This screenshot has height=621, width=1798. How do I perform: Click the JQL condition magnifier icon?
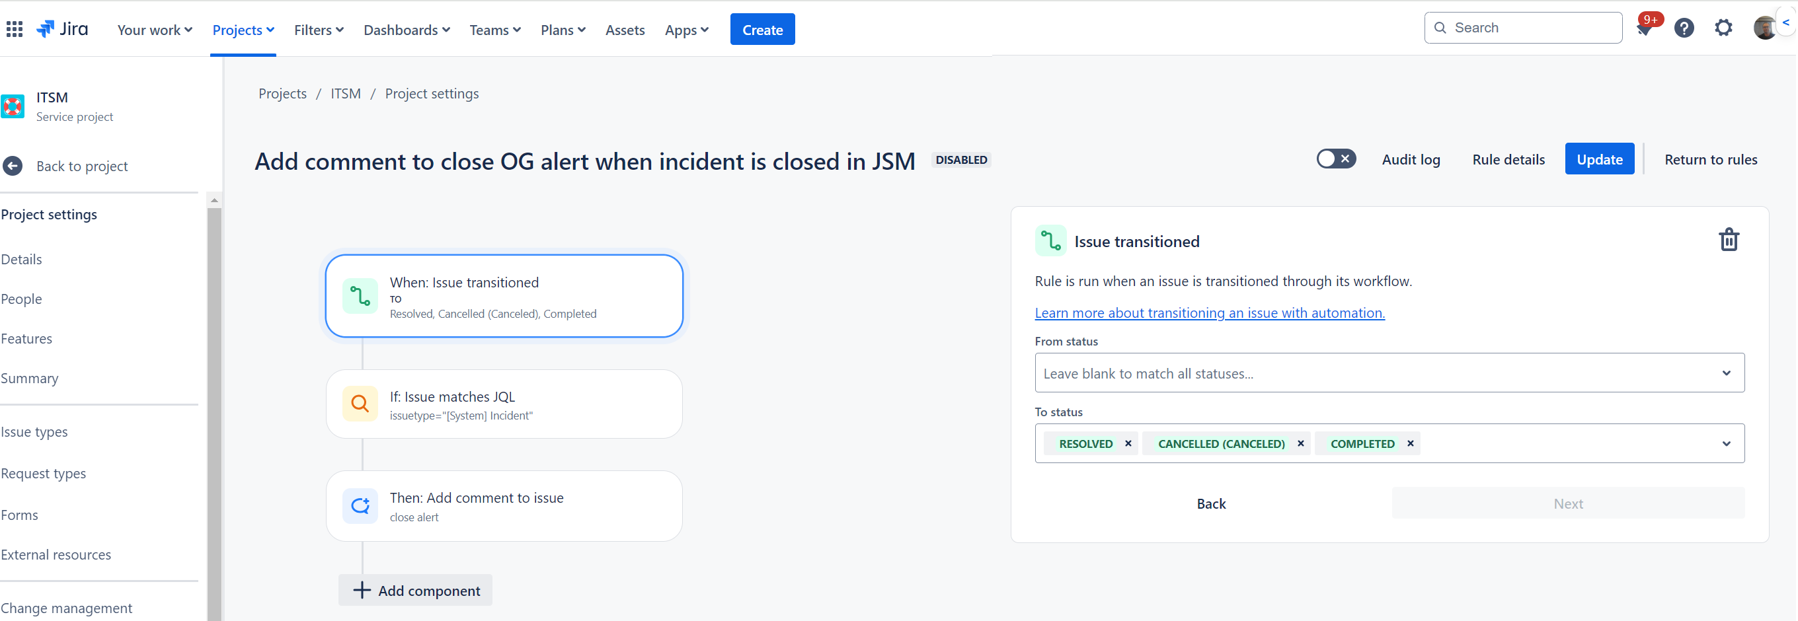click(x=360, y=403)
